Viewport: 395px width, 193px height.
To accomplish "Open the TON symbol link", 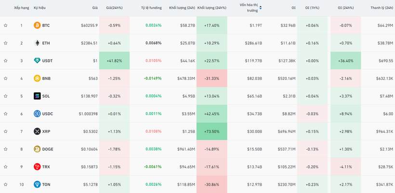I will click(x=46, y=184).
